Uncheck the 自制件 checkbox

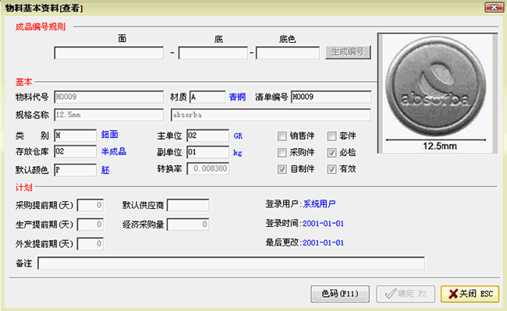coord(282,169)
